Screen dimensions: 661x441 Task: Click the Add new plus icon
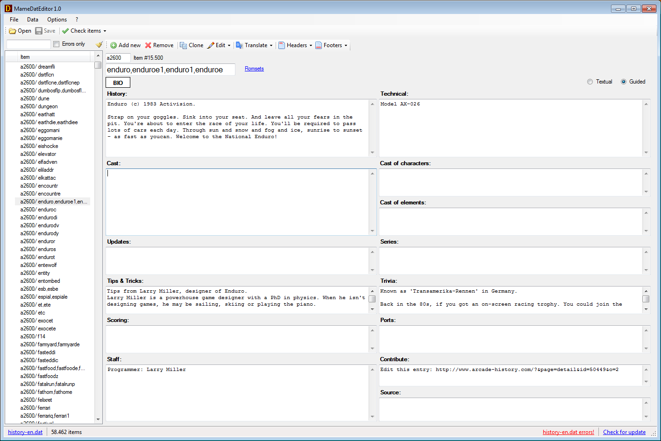tap(114, 46)
